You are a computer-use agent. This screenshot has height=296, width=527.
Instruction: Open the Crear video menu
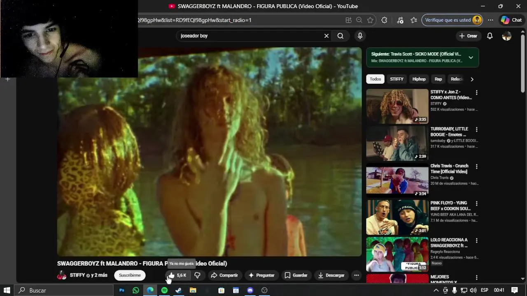point(468,36)
